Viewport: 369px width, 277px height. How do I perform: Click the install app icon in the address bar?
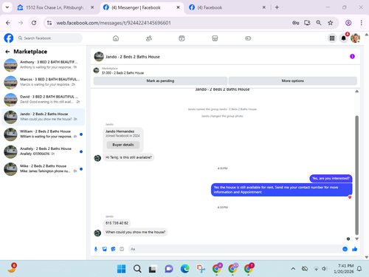(307, 23)
